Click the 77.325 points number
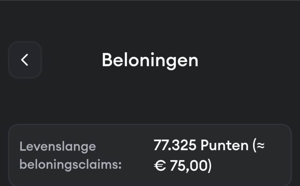Screen dimensions: 300x186 coord(175,146)
